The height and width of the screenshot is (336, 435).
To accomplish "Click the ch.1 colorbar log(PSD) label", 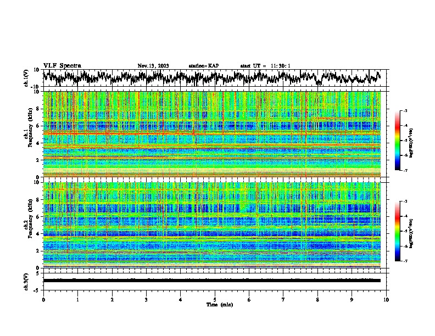I will pos(411,143).
